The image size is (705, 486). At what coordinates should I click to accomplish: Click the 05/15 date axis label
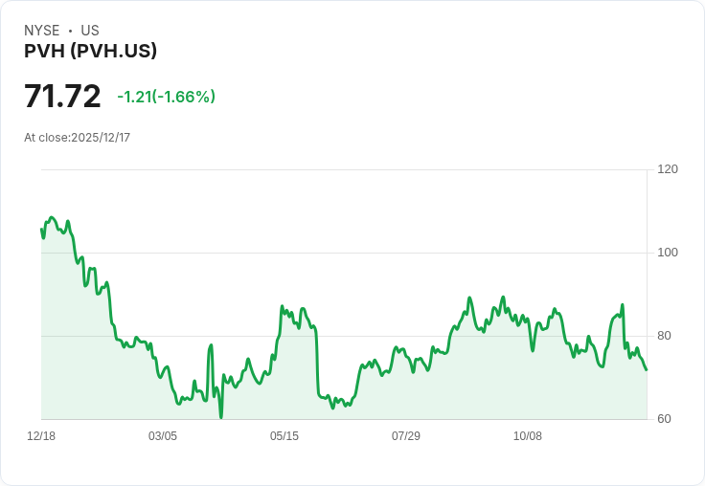tap(284, 436)
